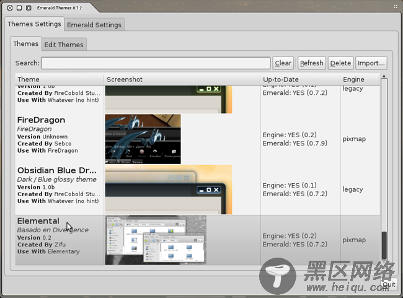Viewport: 403px width, 298px height.
Task: Click 'Created By Sebco' text
Action: (x=45, y=143)
